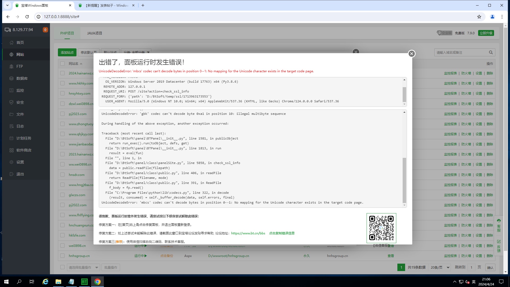Click 立即升级 upgrade button

486,33
